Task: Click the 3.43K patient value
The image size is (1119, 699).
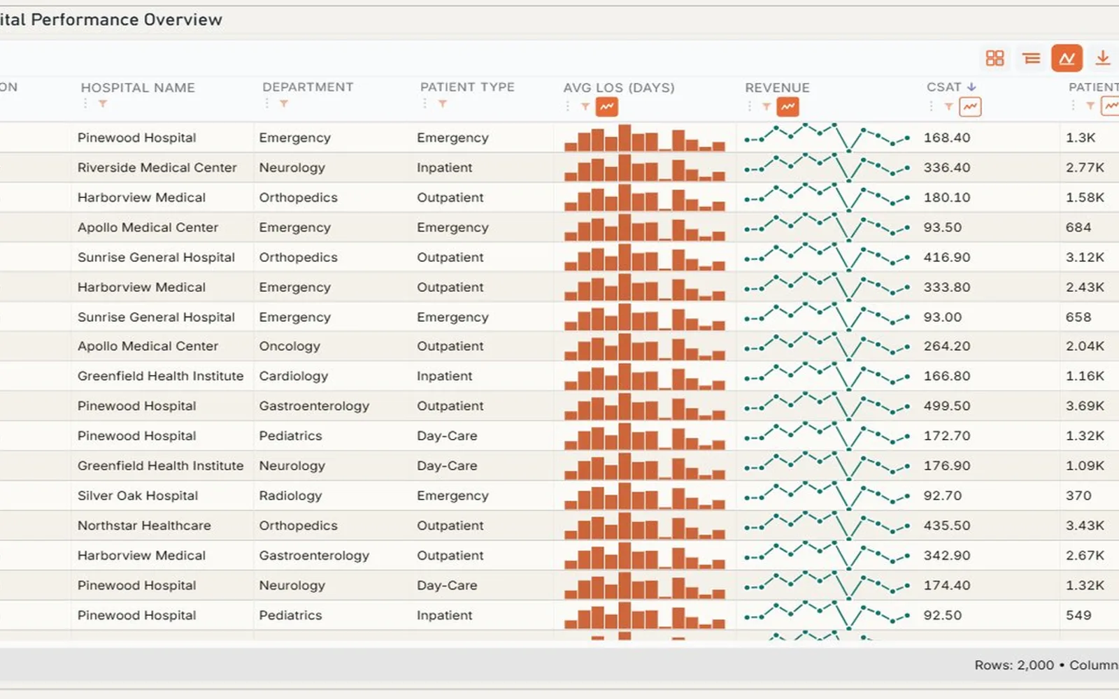Action: pyautogui.click(x=1085, y=526)
